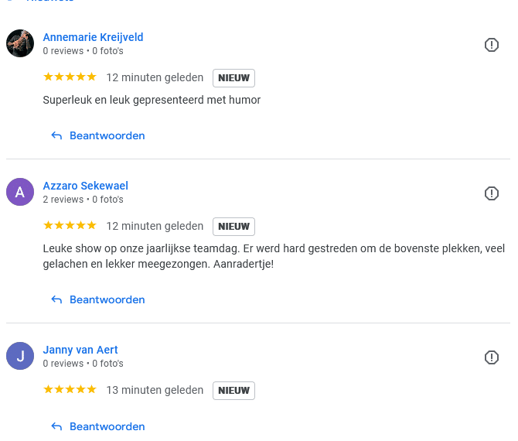Click the five-star rating of Annemarie's review
The width and height of the screenshot is (518, 441).
click(70, 77)
